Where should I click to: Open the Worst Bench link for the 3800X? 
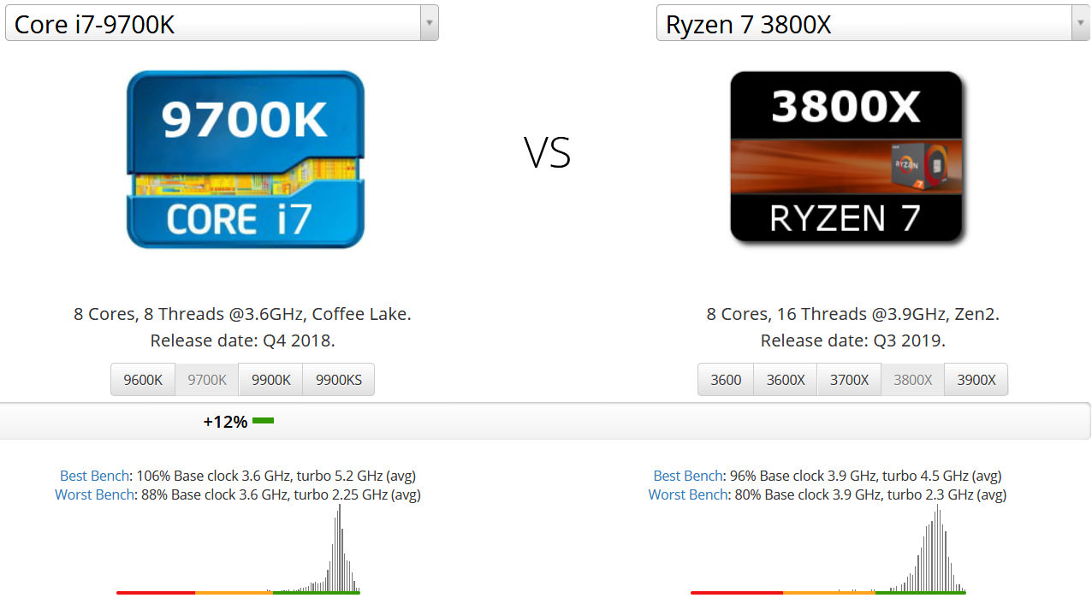coord(687,494)
